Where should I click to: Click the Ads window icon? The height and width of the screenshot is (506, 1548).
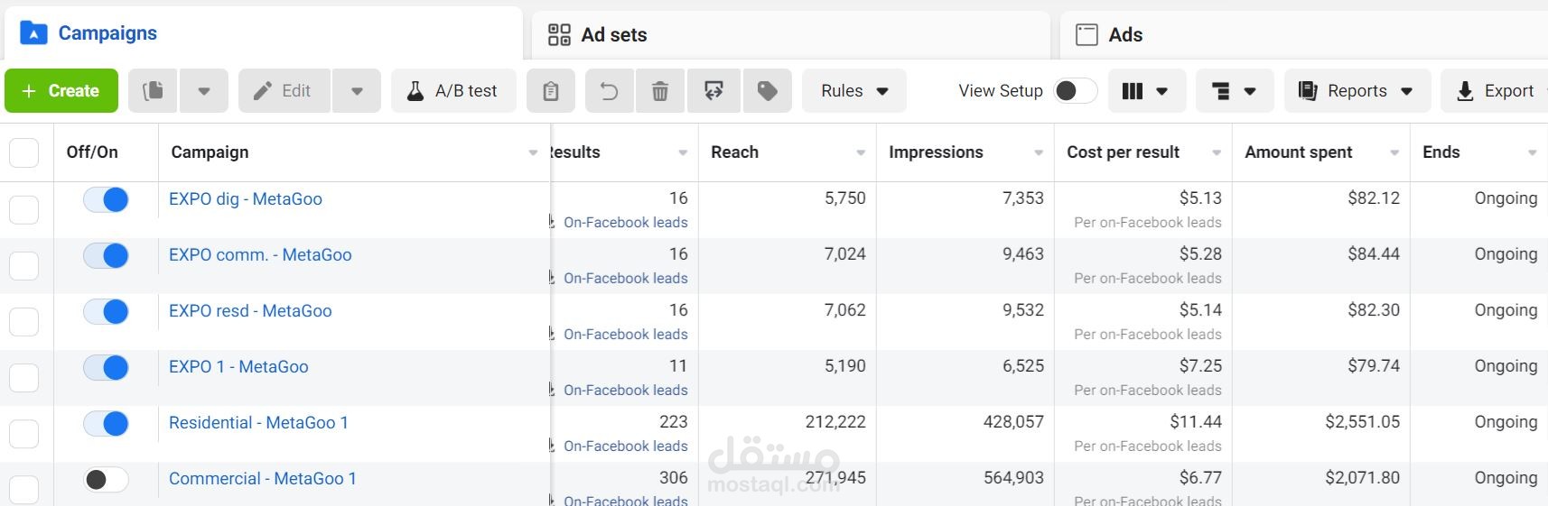pyautogui.click(x=1086, y=35)
